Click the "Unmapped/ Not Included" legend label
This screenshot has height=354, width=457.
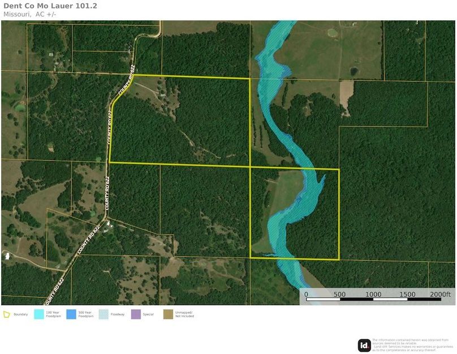[184, 314]
